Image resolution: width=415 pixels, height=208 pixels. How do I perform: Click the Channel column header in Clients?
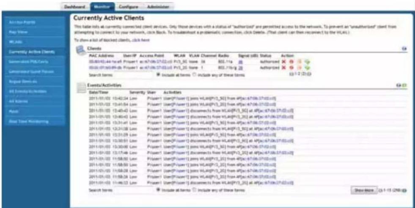coord(209,55)
